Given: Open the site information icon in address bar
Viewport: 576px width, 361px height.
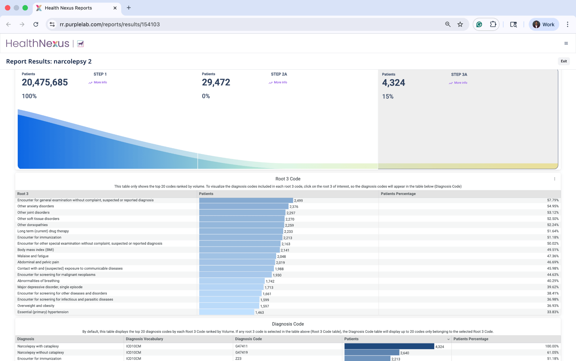Looking at the screenshot, I should coord(52,24).
